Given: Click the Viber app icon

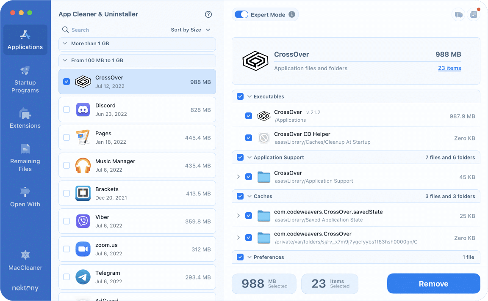Looking at the screenshot, I should pos(83,221).
